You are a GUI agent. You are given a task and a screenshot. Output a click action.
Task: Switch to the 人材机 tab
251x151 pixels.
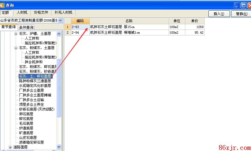22,12
